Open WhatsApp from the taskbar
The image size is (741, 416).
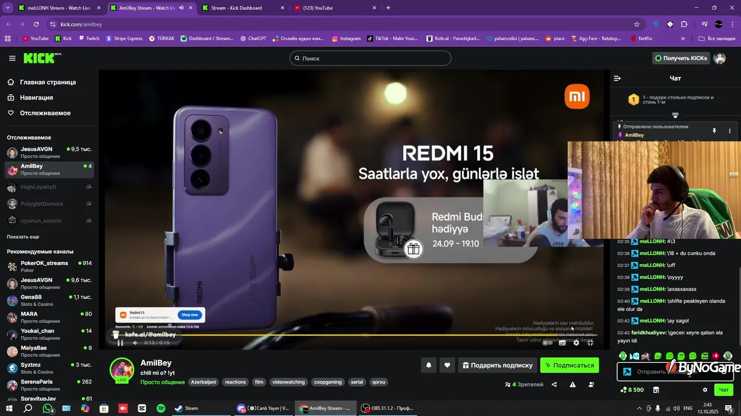(x=48, y=408)
